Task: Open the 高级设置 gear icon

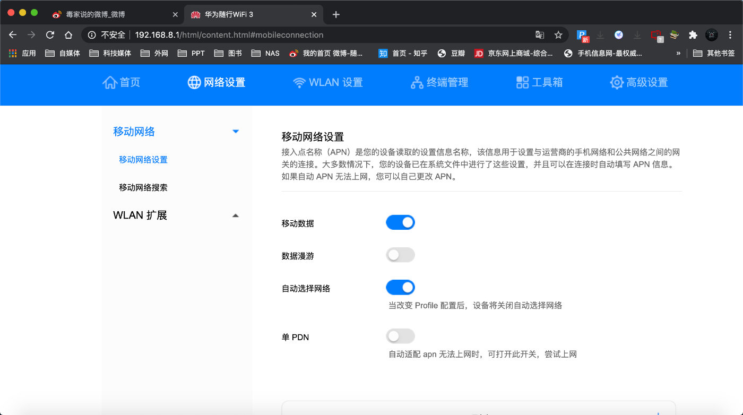Action: (x=616, y=82)
